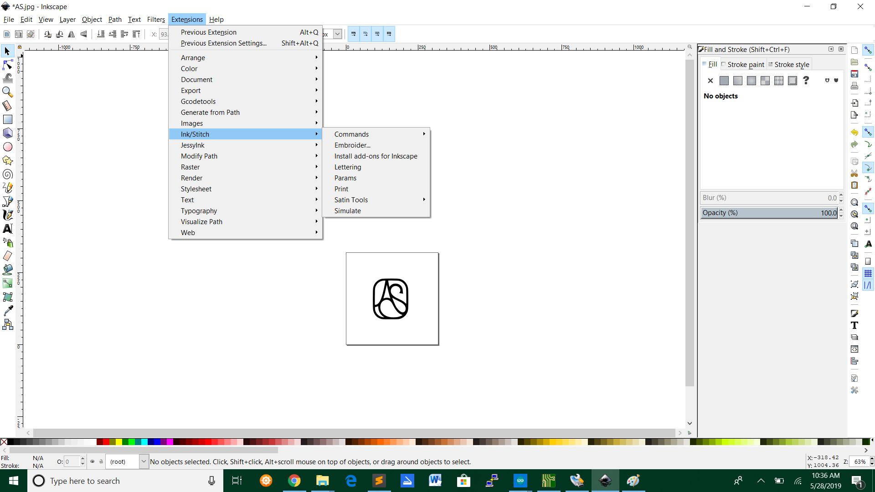
Task: Click the AS.jpg canvas thumbnail
Action: point(392,298)
